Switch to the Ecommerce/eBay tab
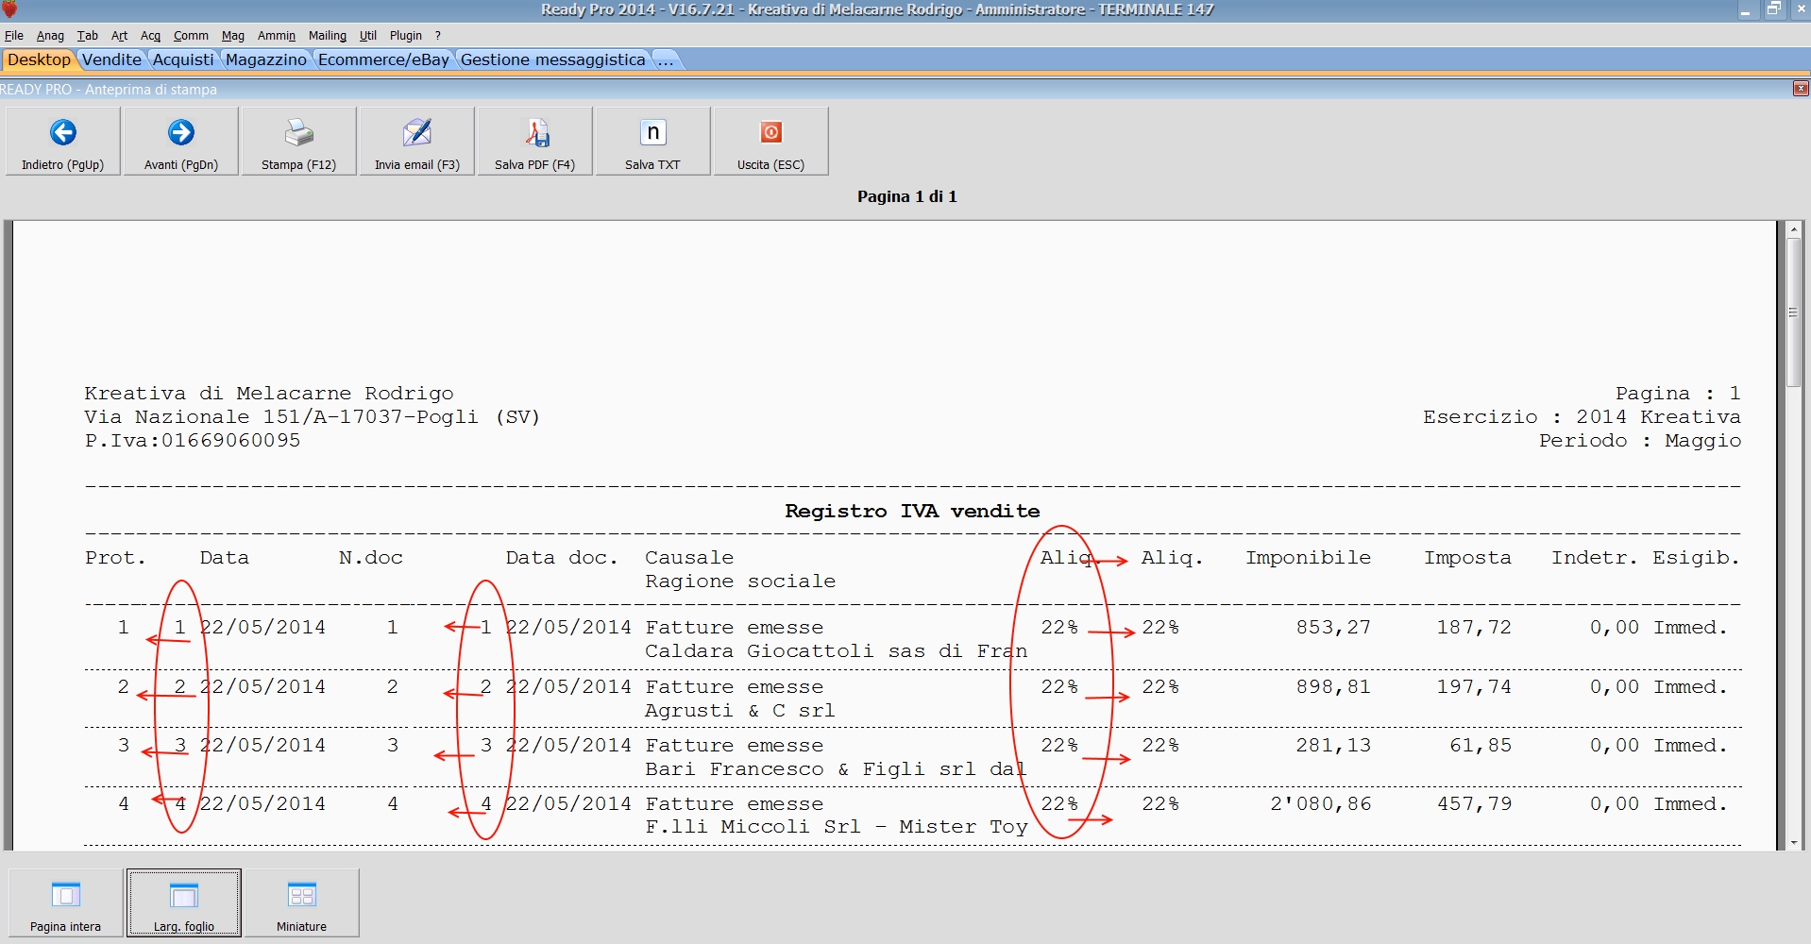Image resolution: width=1811 pixels, height=944 pixels. (x=383, y=59)
